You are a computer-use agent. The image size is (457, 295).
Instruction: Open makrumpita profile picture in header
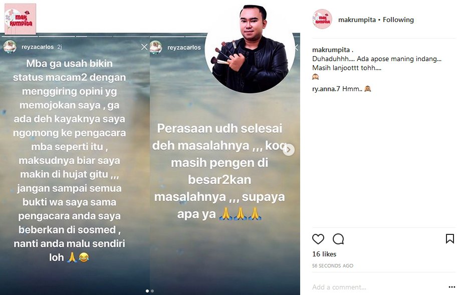(322, 19)
